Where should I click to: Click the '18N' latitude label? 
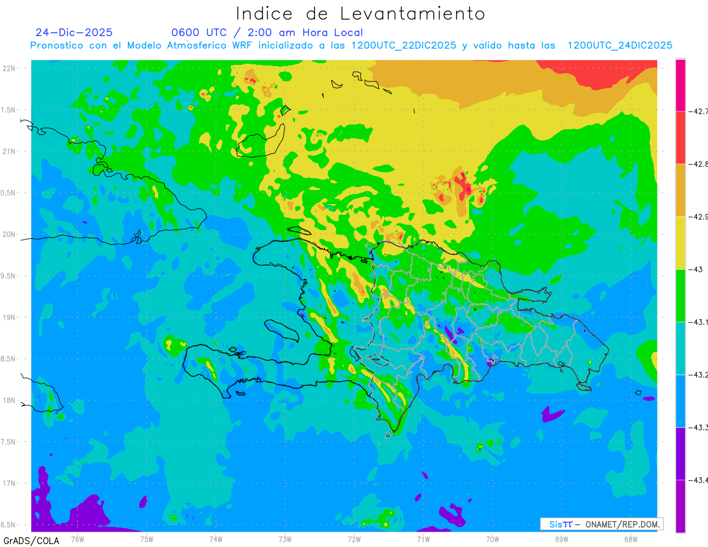point(10,401)
